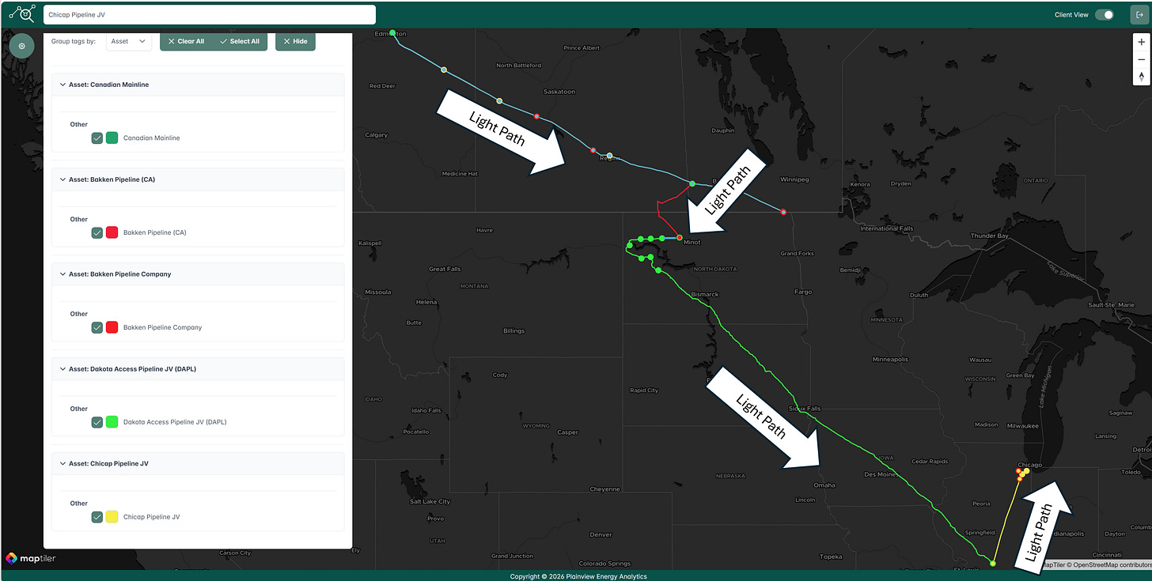This screenshot has width=1152, height=581.
Task: Click red swatch for Bakken Pipeline Company
Action: point(112,327)
